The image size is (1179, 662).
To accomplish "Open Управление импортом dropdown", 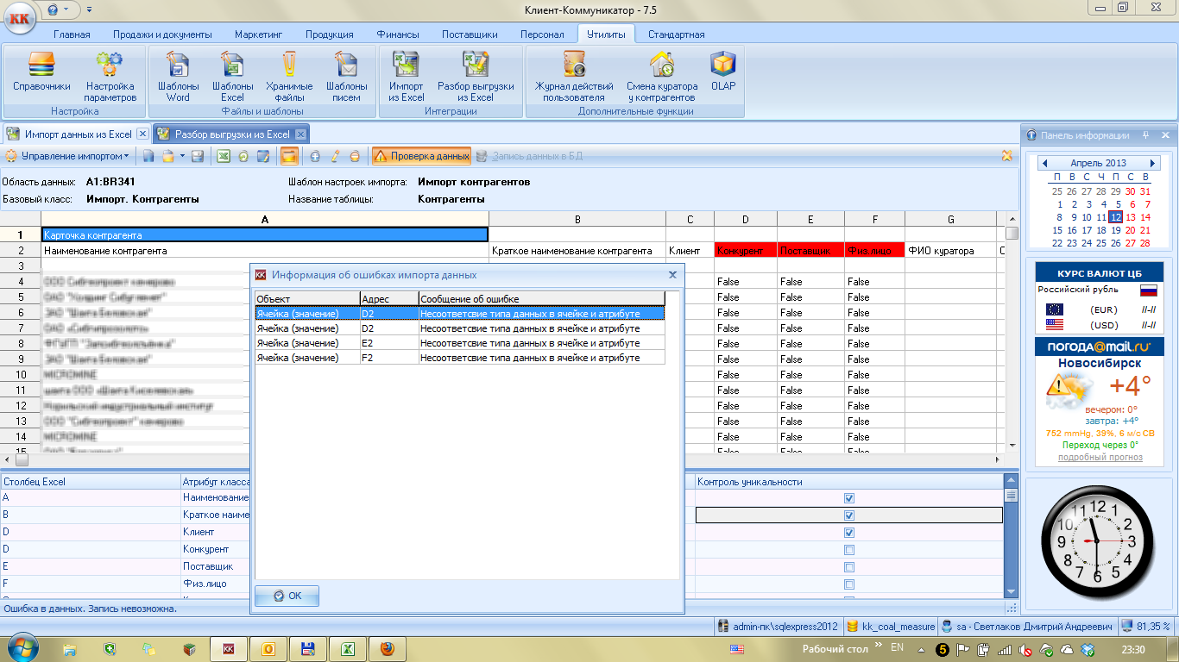I will click(x=67, y=156).
